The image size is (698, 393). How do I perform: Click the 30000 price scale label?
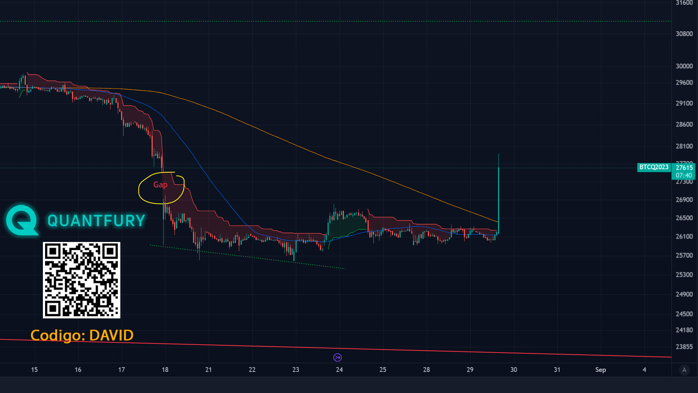click(x=684, y=66)
